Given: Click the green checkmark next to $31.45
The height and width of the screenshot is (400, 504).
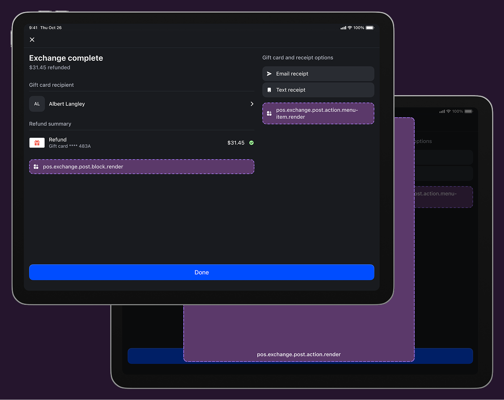Looking at the screenshot, I should click(252, 143).
